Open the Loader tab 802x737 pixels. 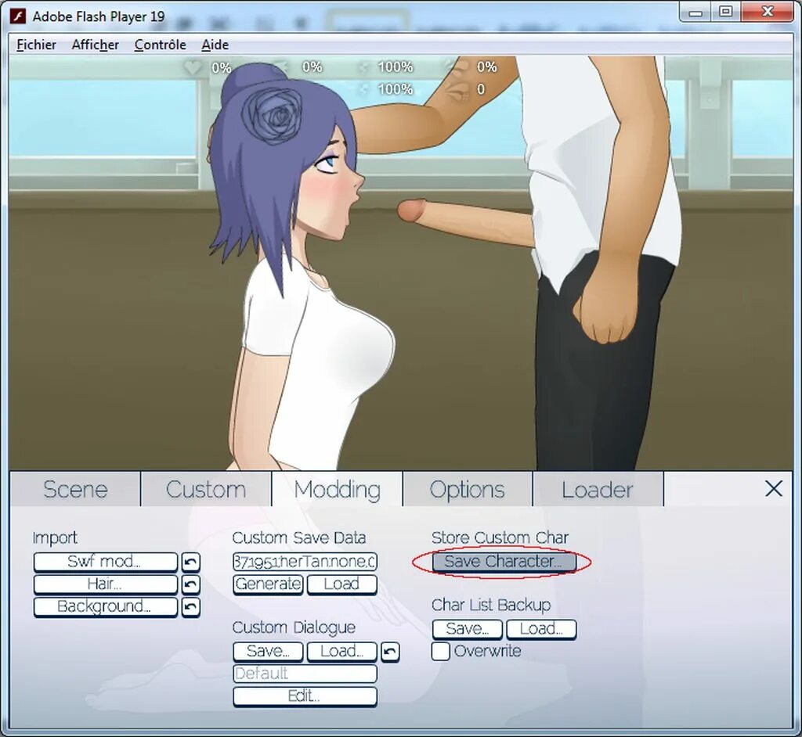[x=598, y=489]
